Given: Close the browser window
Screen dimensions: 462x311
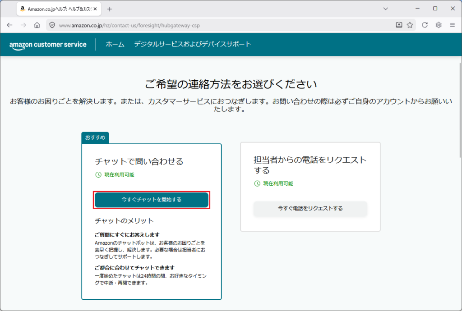Looking at the screenshot, I should click(453, 9).
